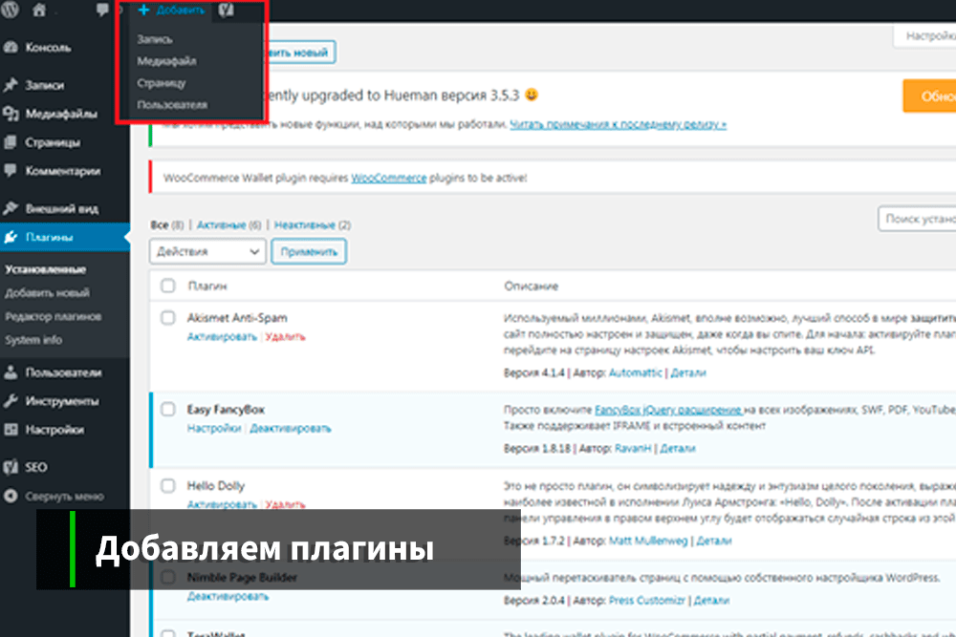Screen dimensions: 956x637
Task: Open Редактор плагинов submenu item
Action: coord(53,317)
